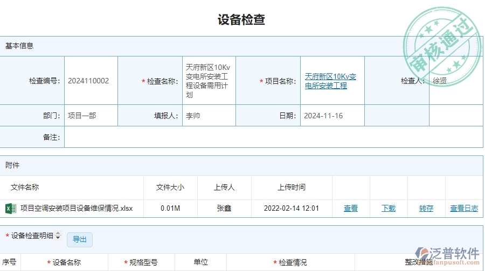Click the Excel file icon in attachments

(x=10, y=208)
